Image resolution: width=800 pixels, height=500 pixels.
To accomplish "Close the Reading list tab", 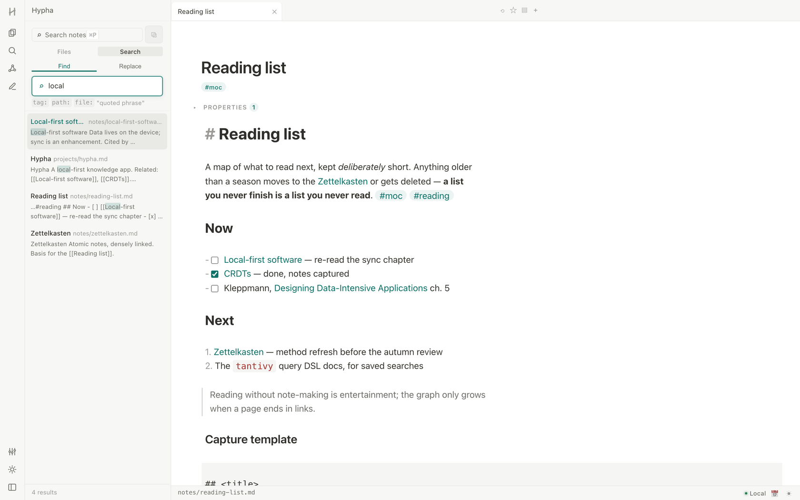I will 274,12.
